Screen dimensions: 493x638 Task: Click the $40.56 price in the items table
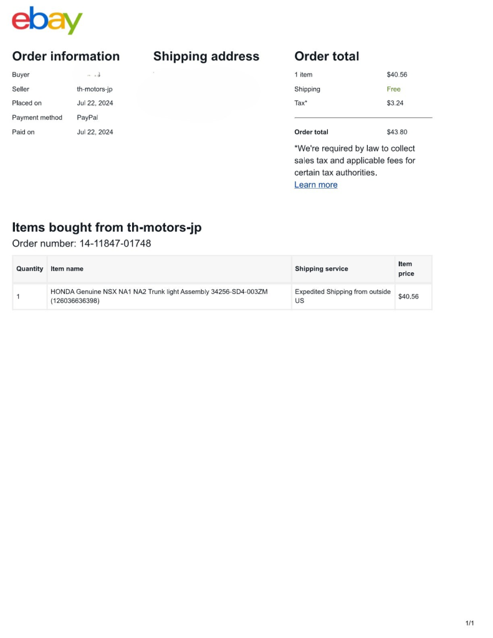click(408, 297)
